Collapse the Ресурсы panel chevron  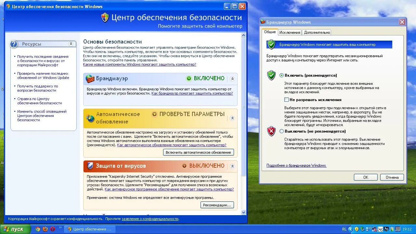pos(71,44)
